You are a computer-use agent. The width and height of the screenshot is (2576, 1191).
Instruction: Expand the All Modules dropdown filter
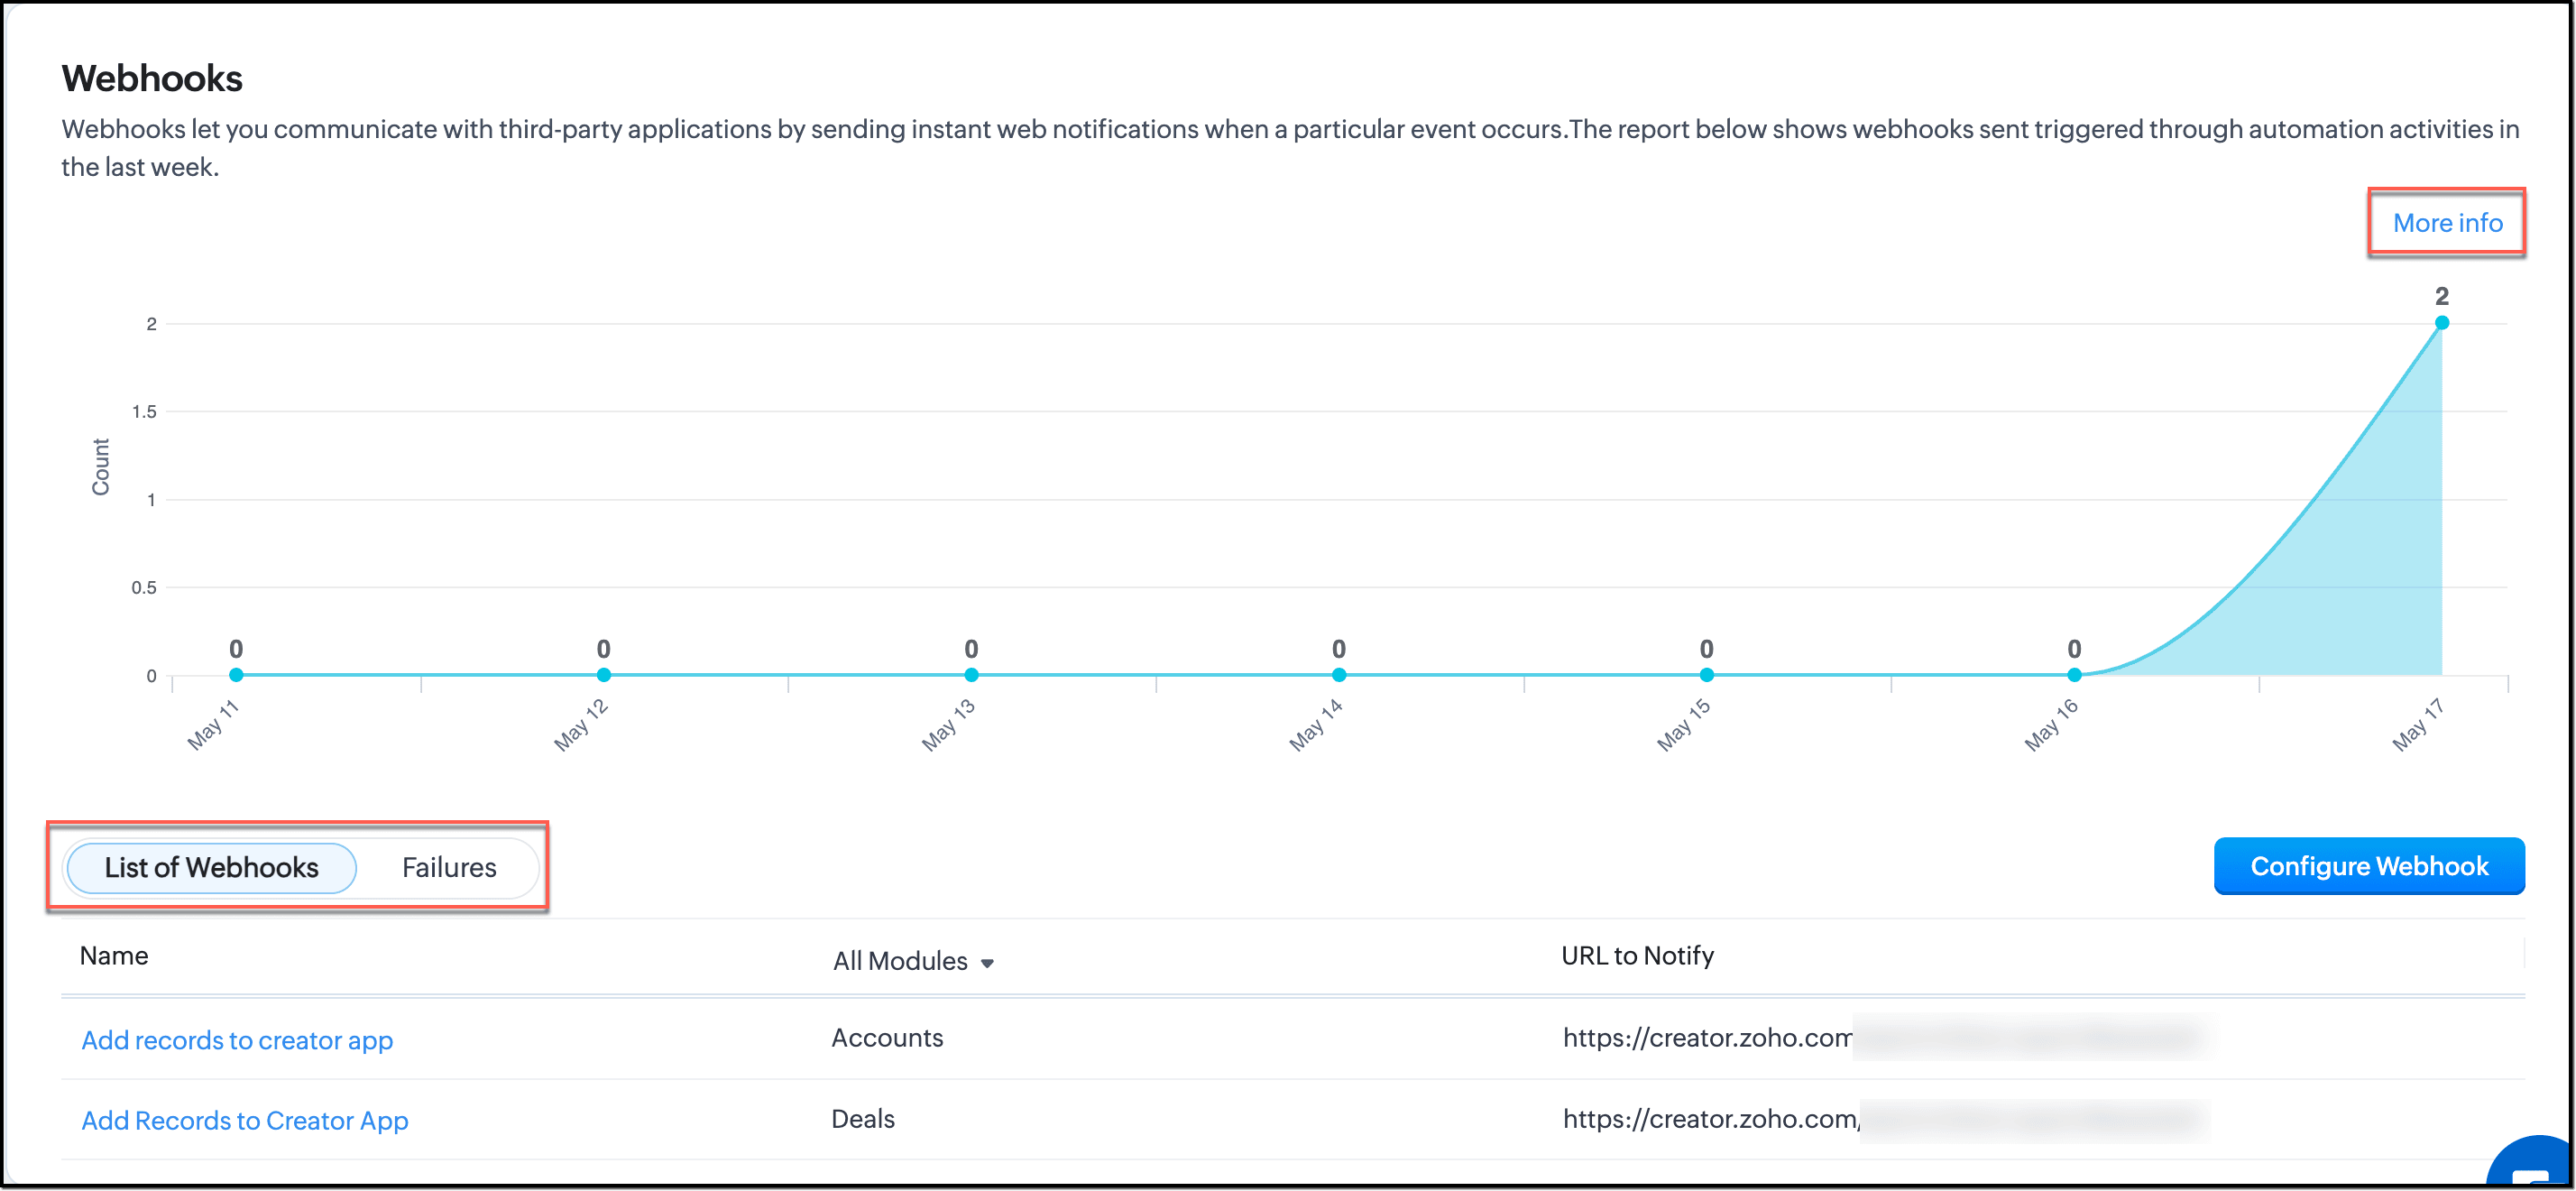coord(900,961)
